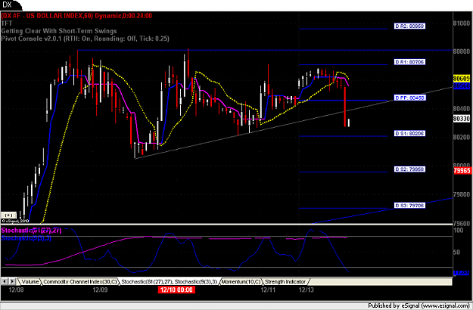Screen dimensions: 473x310
Task: Click the TFT study label
Action: [7, 23]
